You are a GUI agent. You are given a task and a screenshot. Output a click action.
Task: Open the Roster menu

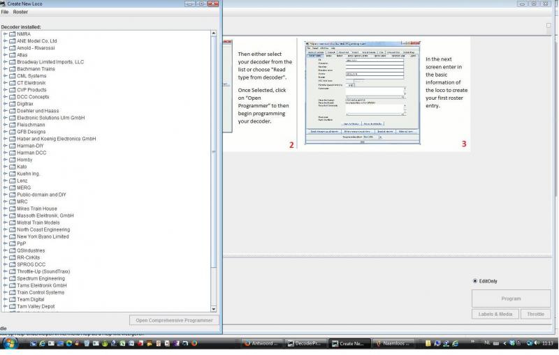[20, 12]
